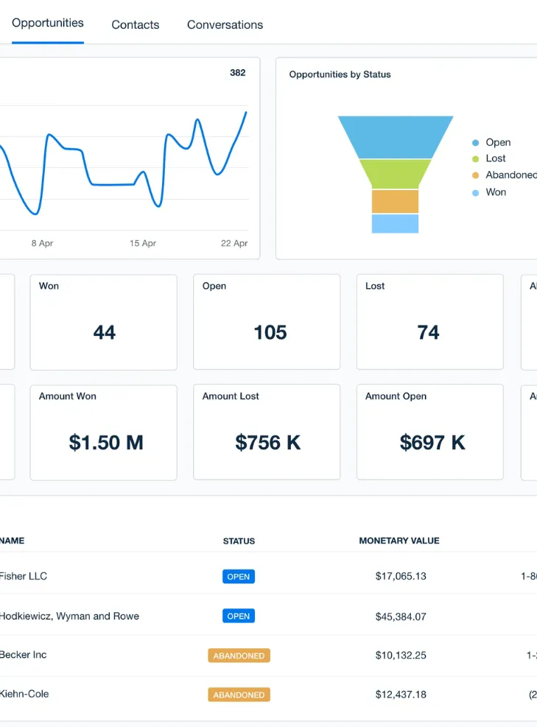537x727 pixels.
Task: Go to the Conversations tab
Action: [225, 24]
